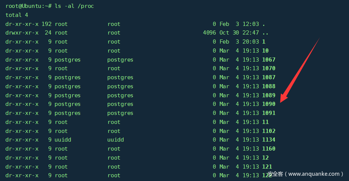Select the 1134 directory owned by uuidd
The image size is (349, 181).
[269, 140]
